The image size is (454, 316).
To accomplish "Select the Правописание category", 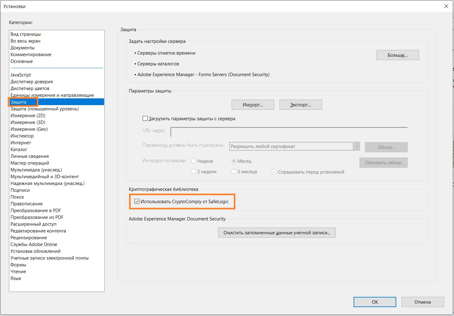I will pos(57,204).
